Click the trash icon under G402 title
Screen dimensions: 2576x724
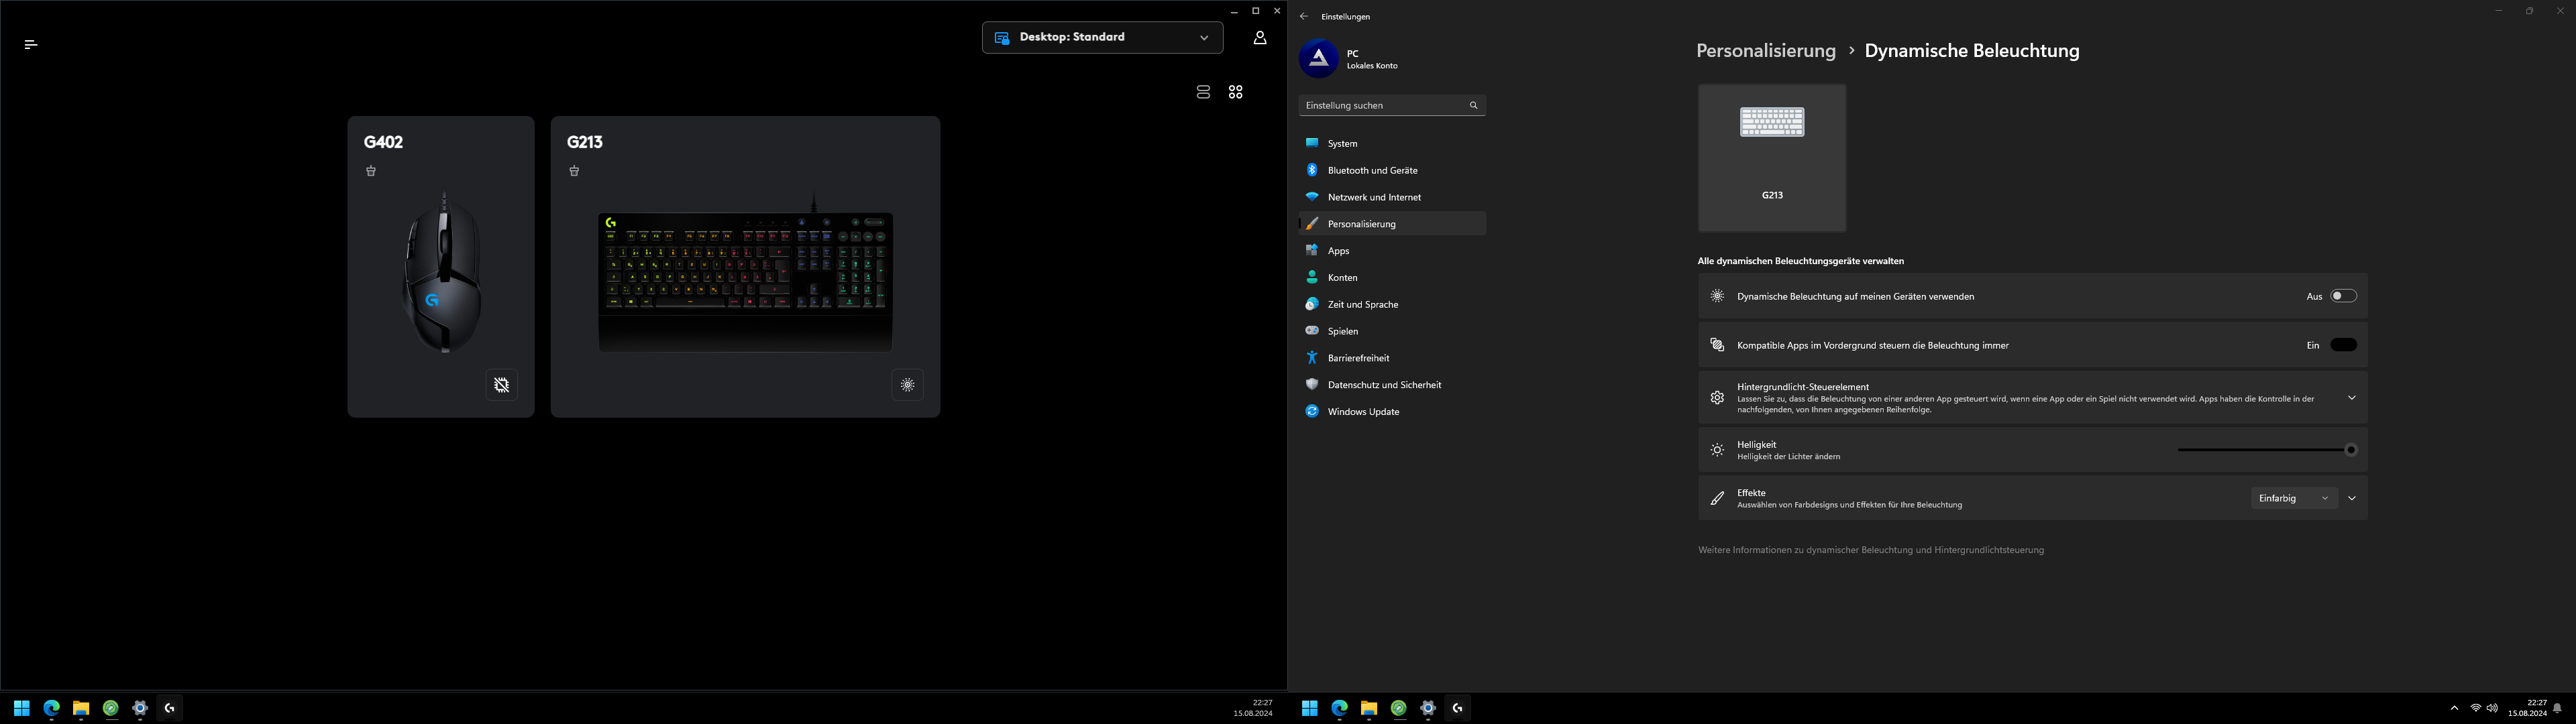coord(371,171)
